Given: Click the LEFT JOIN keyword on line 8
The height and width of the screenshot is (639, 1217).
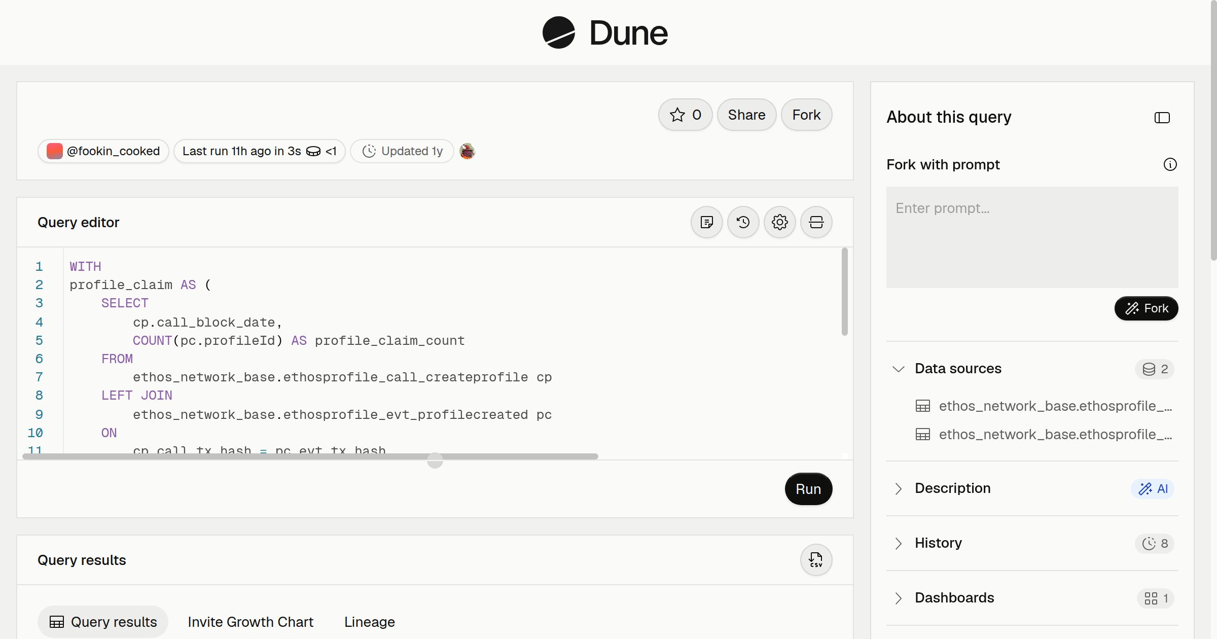Looking at the screenshot, I should pyautogui.click(x=136, y=396).
